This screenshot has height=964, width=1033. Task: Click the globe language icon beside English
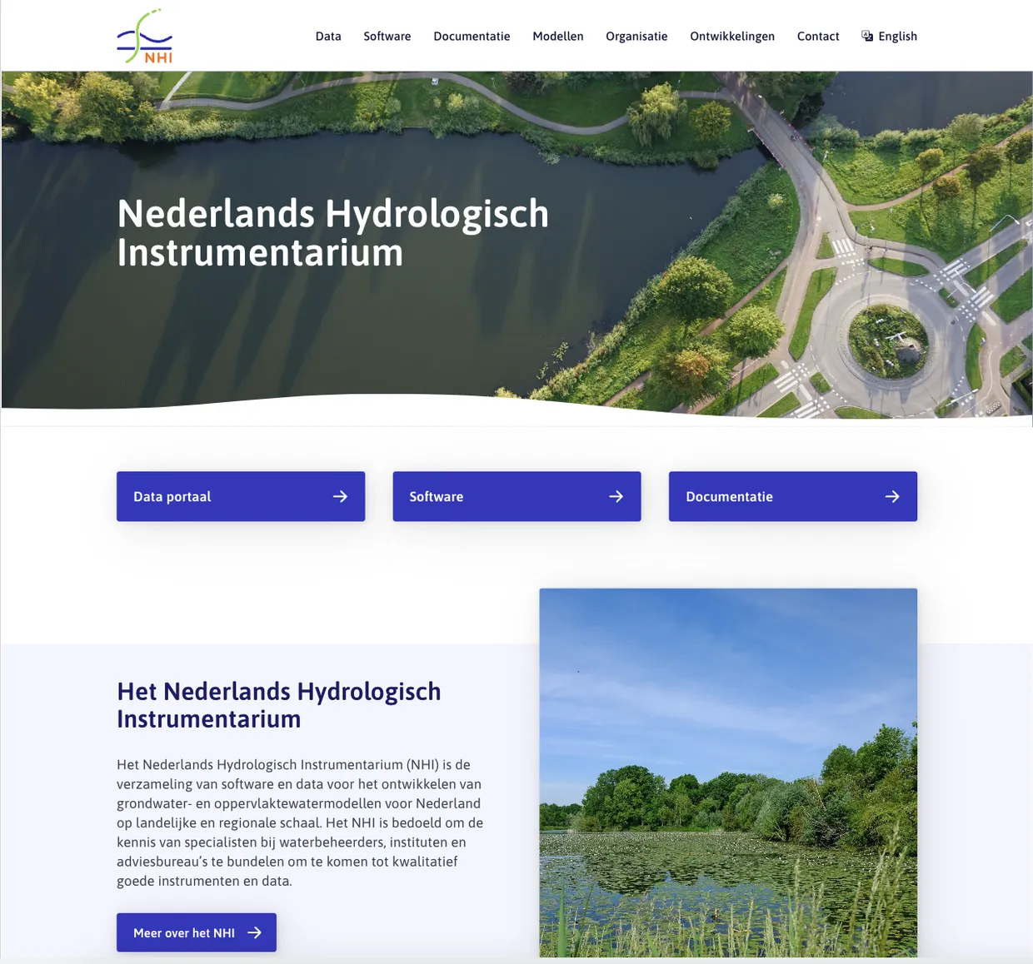[x=866, y=36]
